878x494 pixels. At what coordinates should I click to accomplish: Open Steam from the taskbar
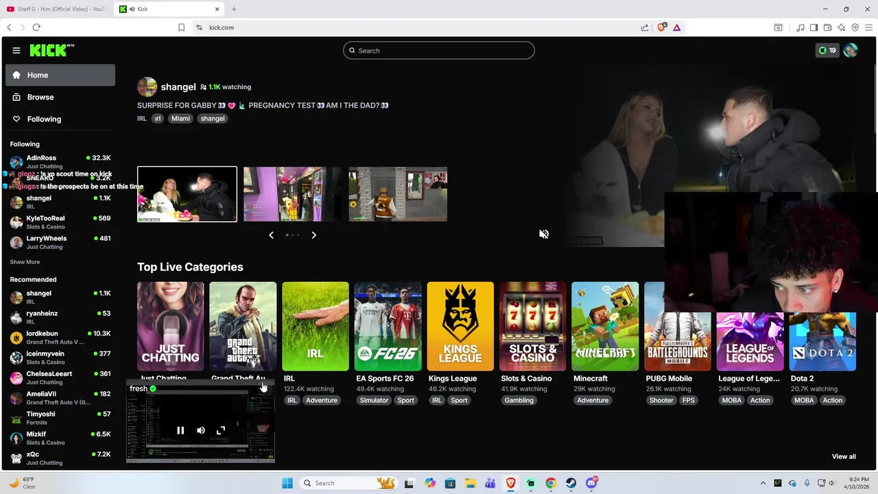[x=571, y=483]
